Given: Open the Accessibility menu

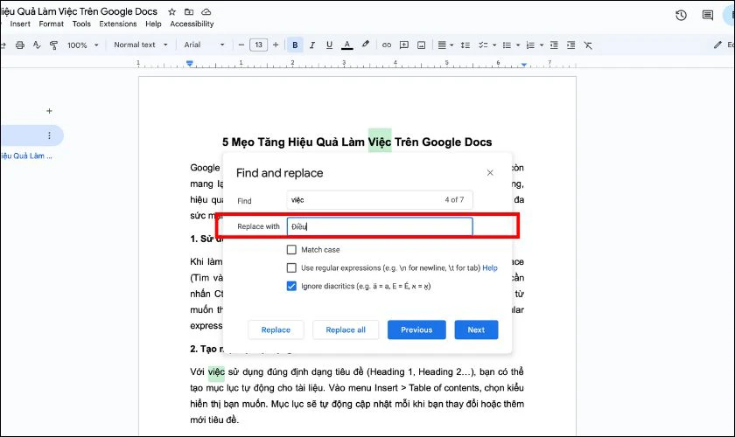Looking at the screenshot, I should 192,24.
